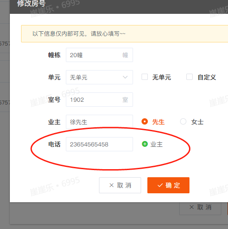Click the 业主 add-owner link text
This screenshot has height=229, width=228.
[x=156, y=144]
